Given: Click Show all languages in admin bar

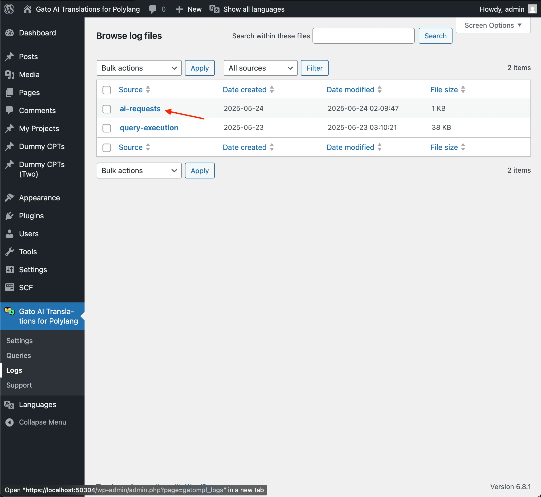Looking at the screenshot, I should pos(254,9).
